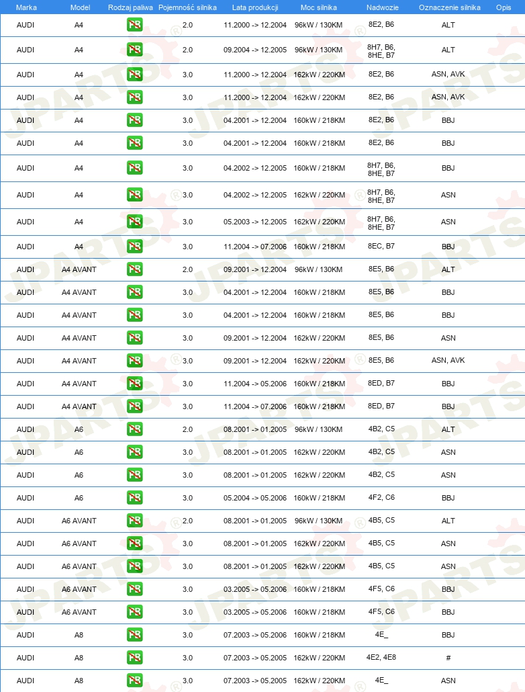The height and width of the screenshot is (692, 525).
Task: Click 'ALT' in the A6 AVANT row
Action: pos(448,521)
